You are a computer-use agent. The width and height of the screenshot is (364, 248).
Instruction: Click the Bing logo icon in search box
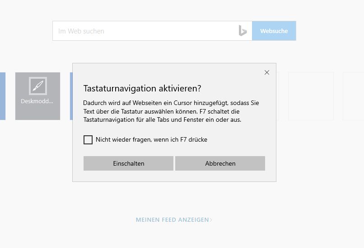click(x=243, y=31)
